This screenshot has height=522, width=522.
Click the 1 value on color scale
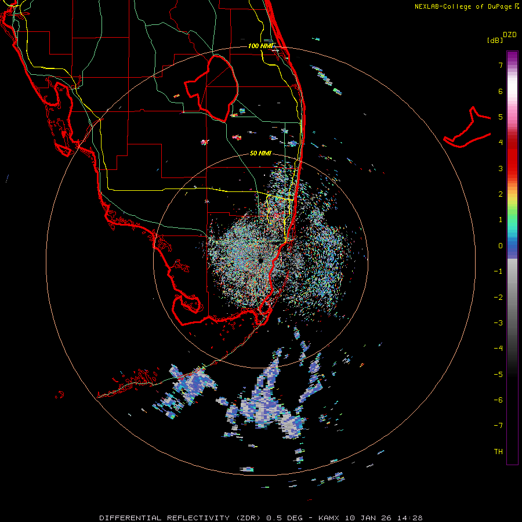(x=501, y=220)
